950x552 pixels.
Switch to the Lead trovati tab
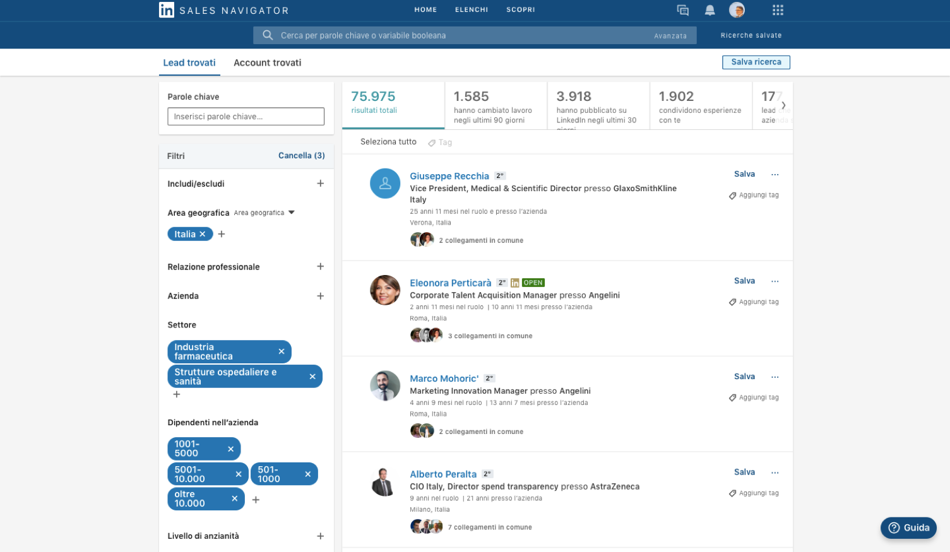(189, 62)
